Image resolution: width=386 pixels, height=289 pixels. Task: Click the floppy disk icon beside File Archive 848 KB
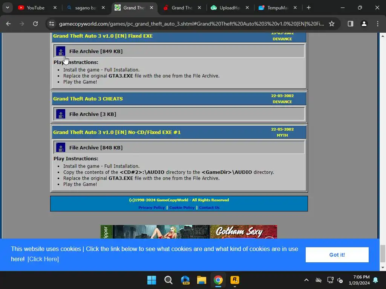(61, 148)
